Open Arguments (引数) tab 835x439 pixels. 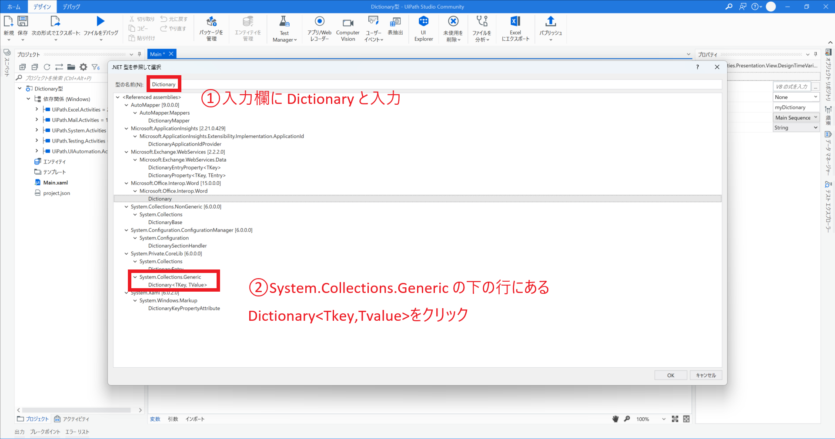click(x=173, y=419)
